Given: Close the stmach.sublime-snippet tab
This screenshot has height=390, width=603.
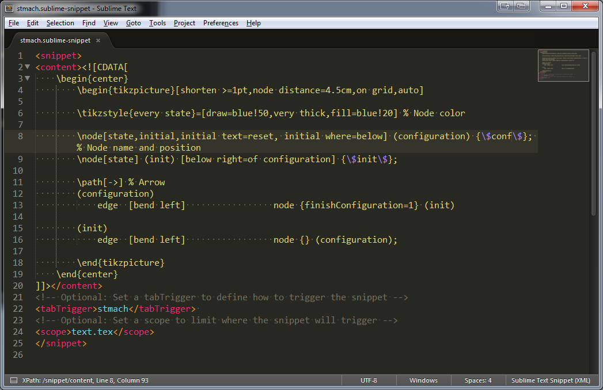Looking at the screenshot, I should point(98,40).
